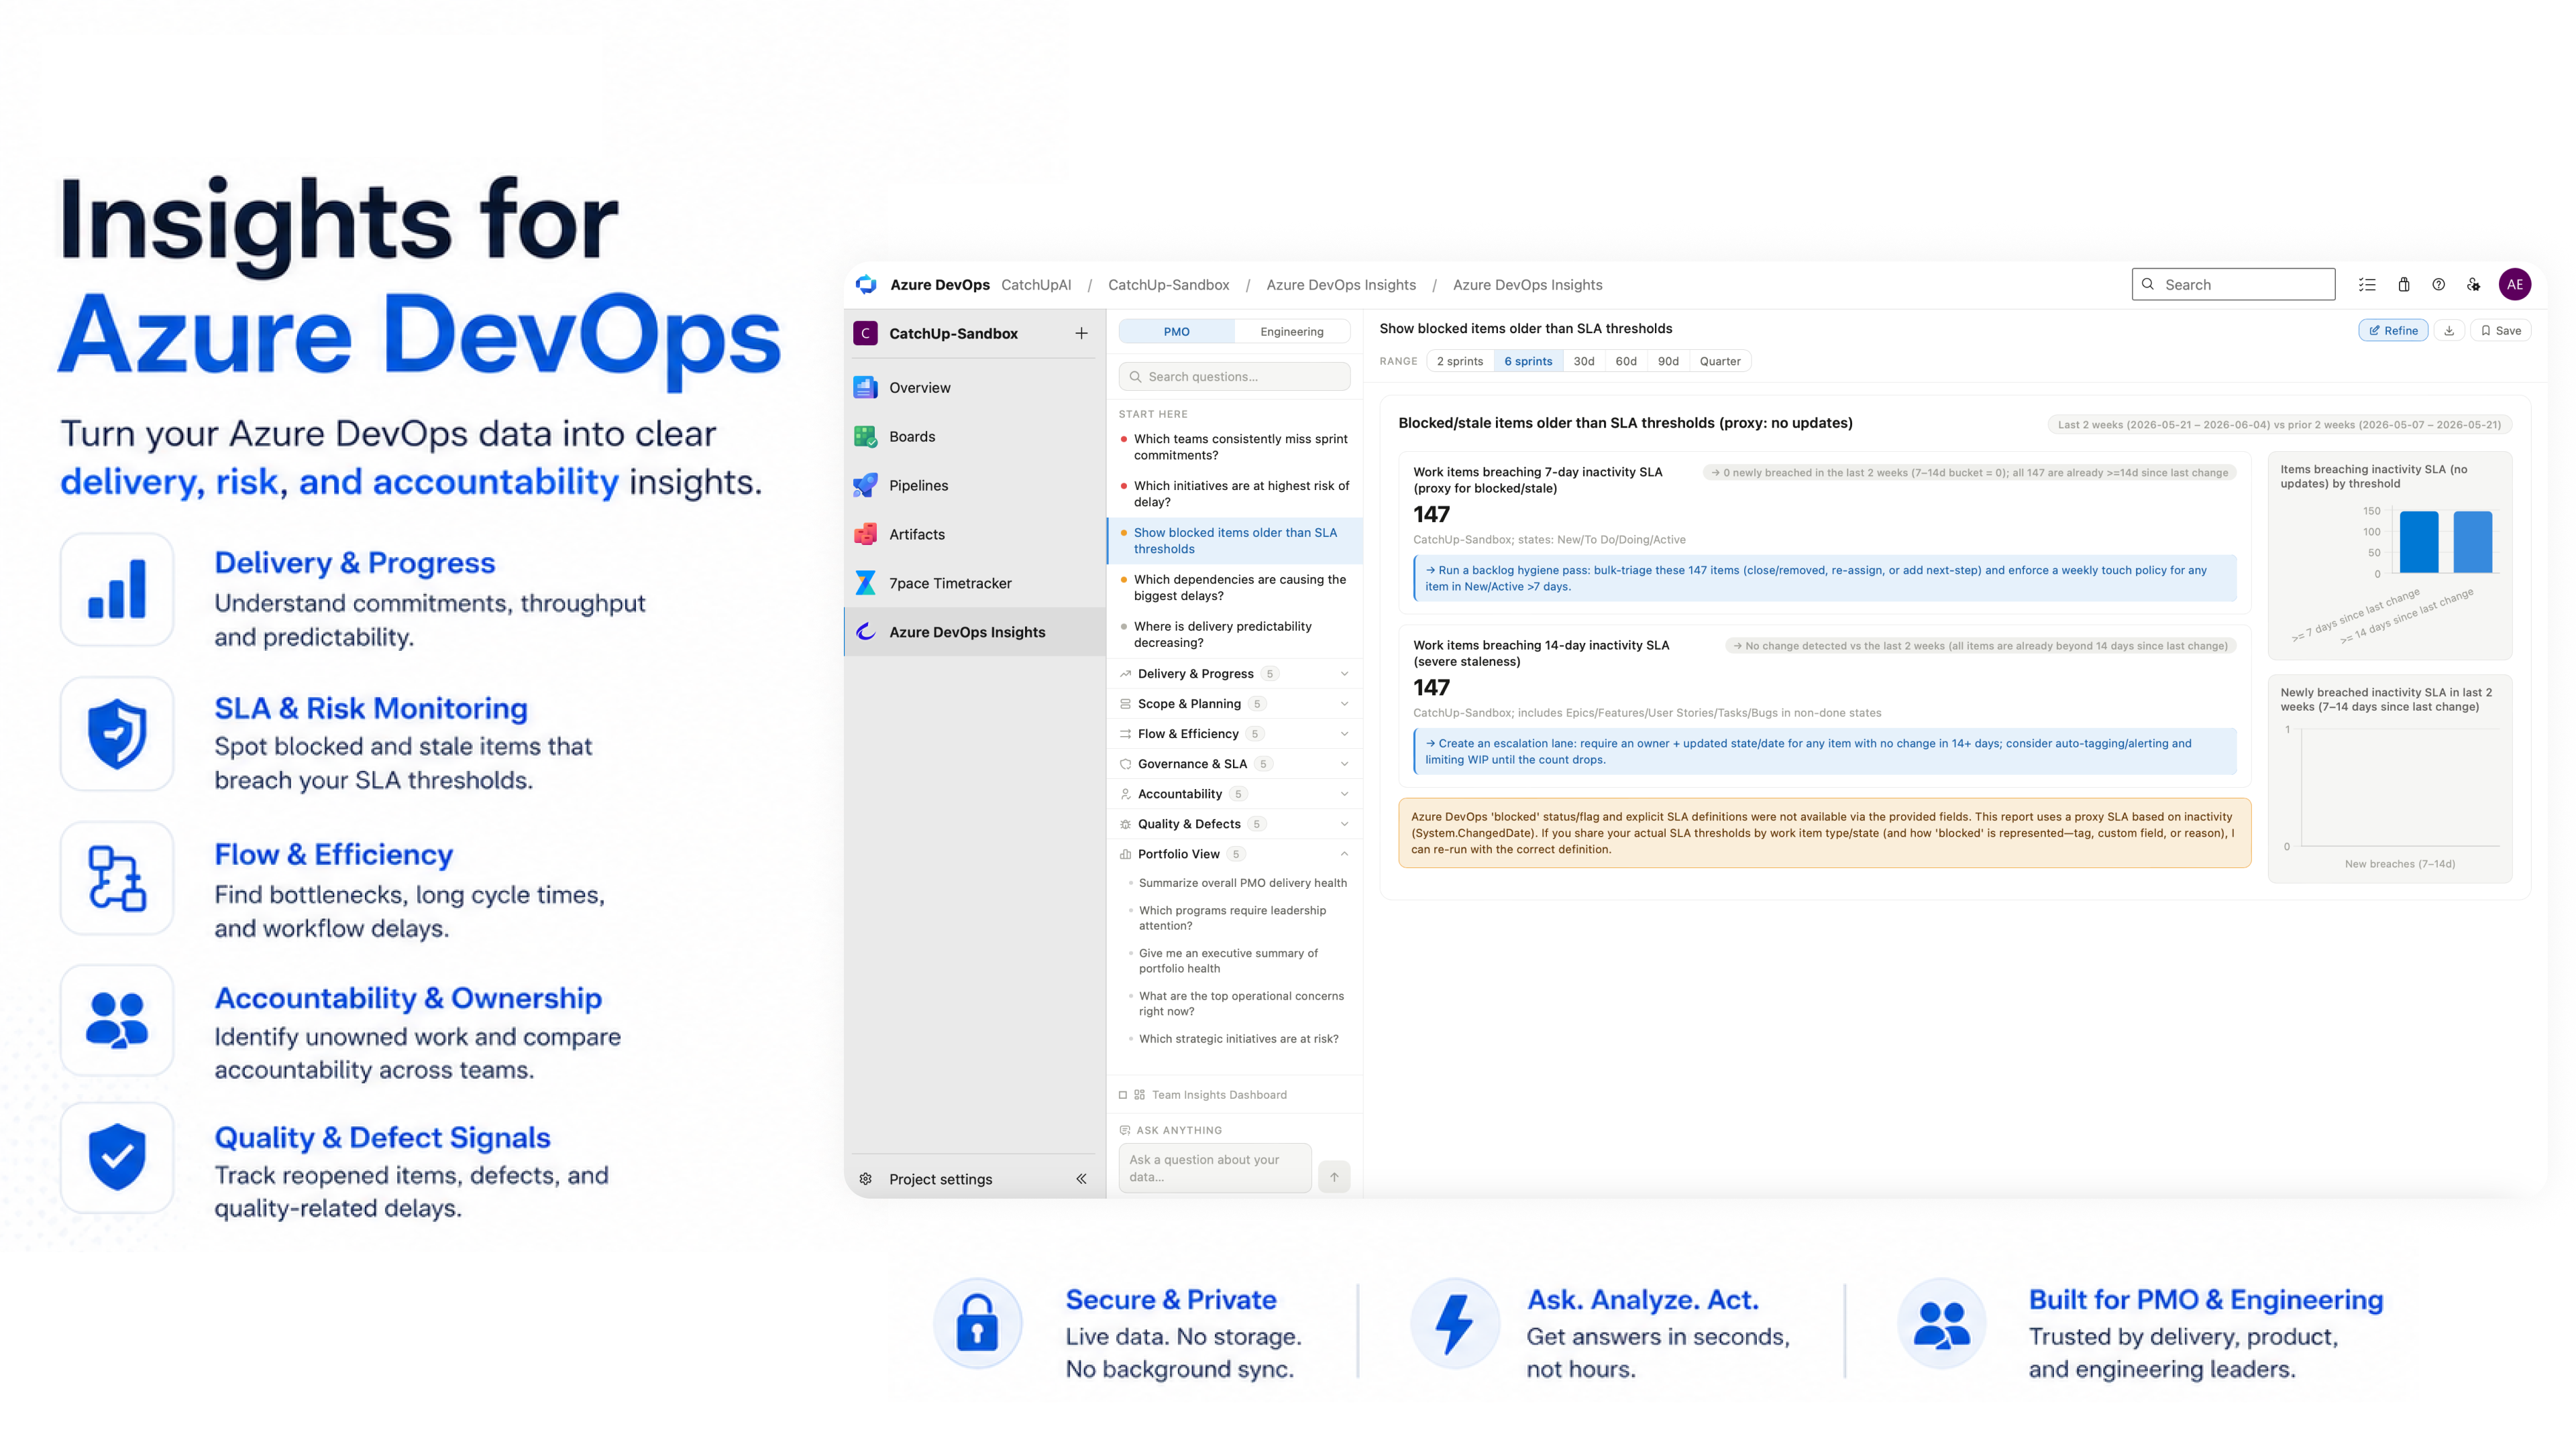The height and width of the screenshot is (1448, 2576).
Task: Open the Boards hub
Action: tap(975, 436)
